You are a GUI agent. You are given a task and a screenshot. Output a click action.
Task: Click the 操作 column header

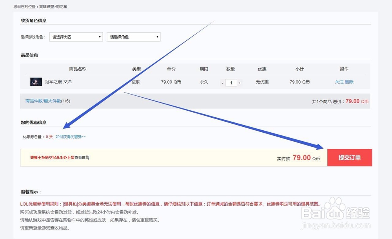344,69
